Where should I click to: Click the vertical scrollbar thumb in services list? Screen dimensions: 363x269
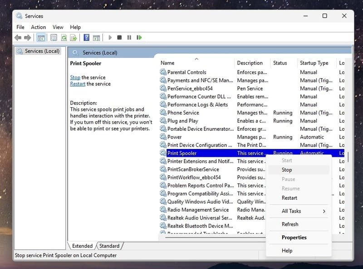(x=348, y=157)
